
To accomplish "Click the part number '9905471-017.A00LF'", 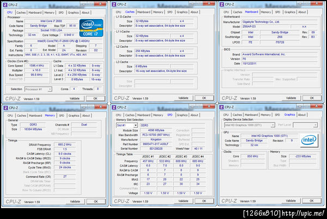I will [156, 144].
